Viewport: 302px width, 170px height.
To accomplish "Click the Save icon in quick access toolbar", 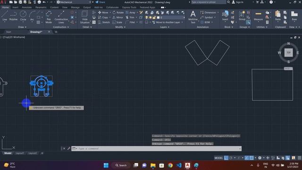I will coord(20,2).
